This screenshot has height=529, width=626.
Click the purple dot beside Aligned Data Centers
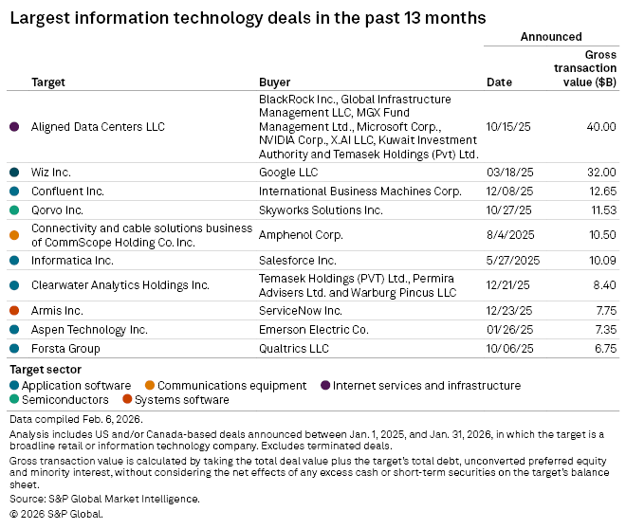click(14, 127)
